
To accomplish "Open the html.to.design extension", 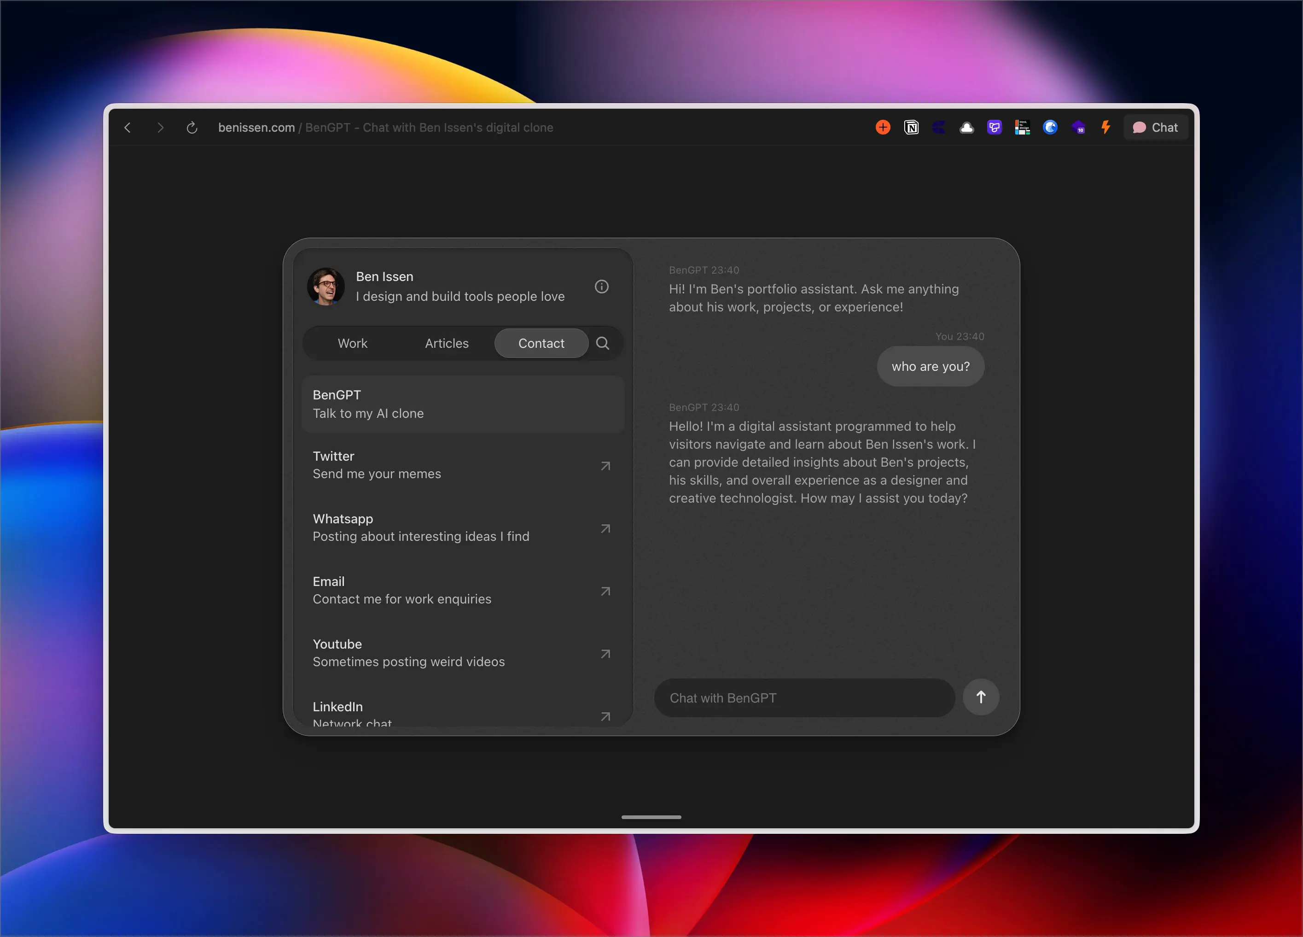I will click(x=1022, y=128).
